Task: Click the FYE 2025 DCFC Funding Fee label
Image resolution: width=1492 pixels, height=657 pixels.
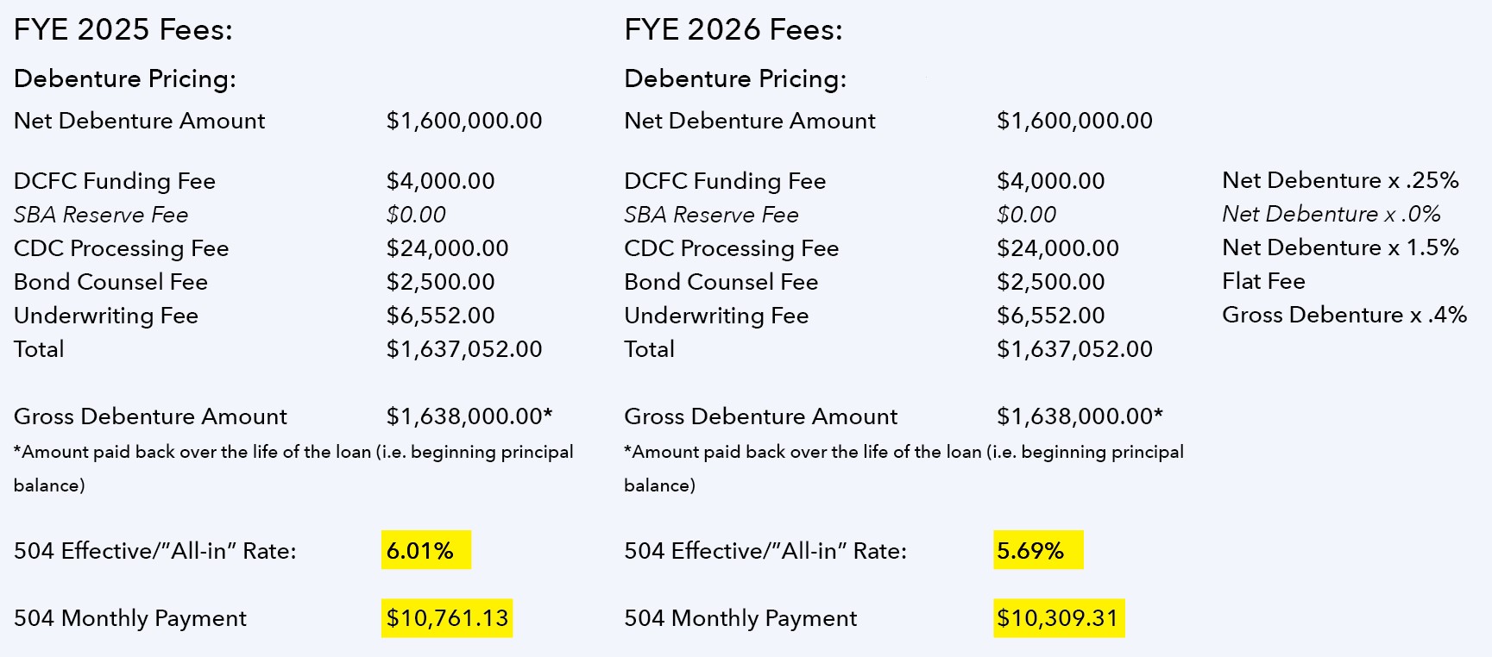Action: (115, 181)
